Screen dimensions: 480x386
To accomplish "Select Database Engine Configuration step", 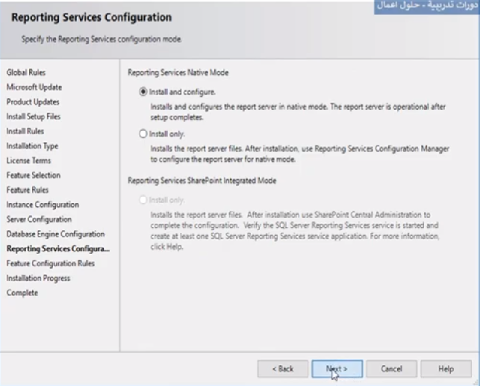I will 56,234.
